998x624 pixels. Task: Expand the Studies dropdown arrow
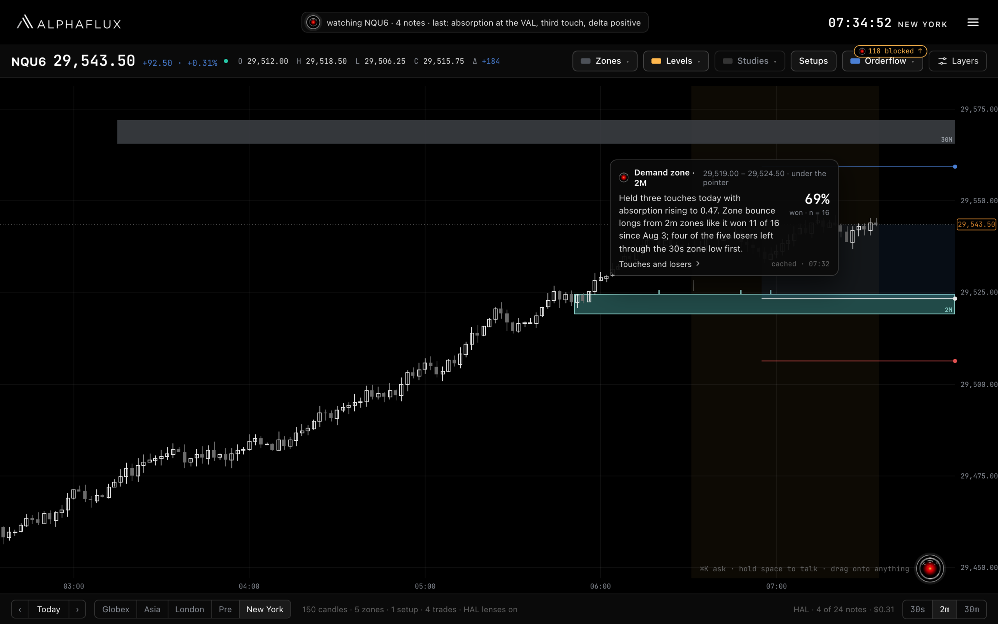point(775,62)
